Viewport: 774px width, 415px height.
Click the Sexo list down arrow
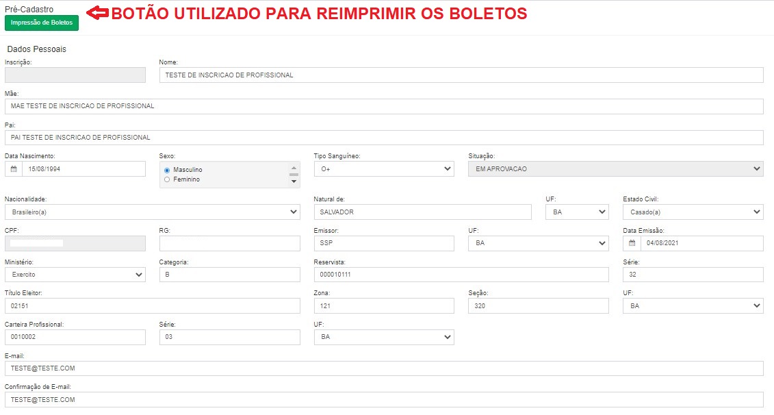(x=294, y=181)
